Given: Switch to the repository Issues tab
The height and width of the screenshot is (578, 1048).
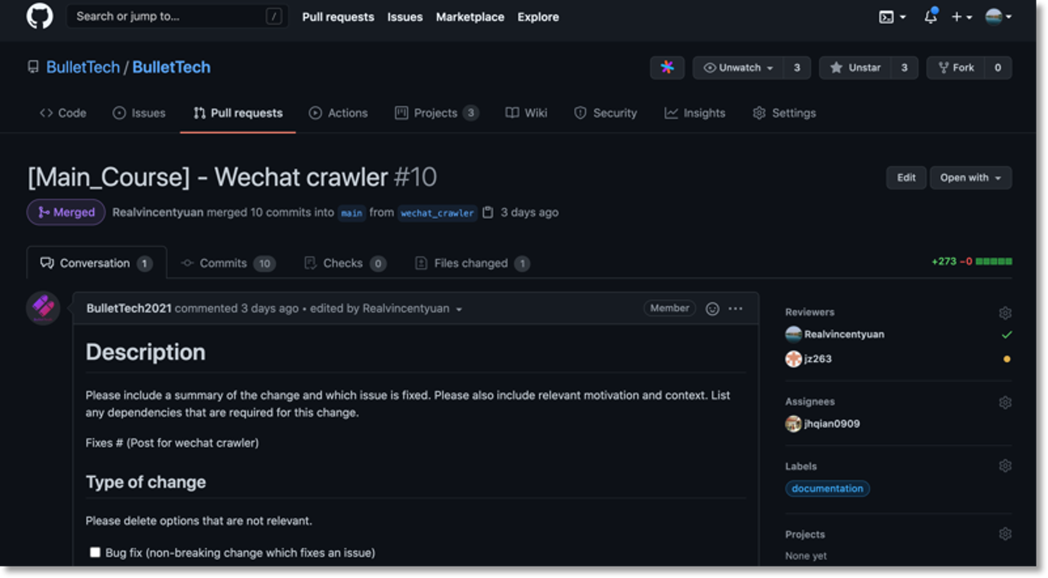Looking at the screenshot, I should coord(139,113).
